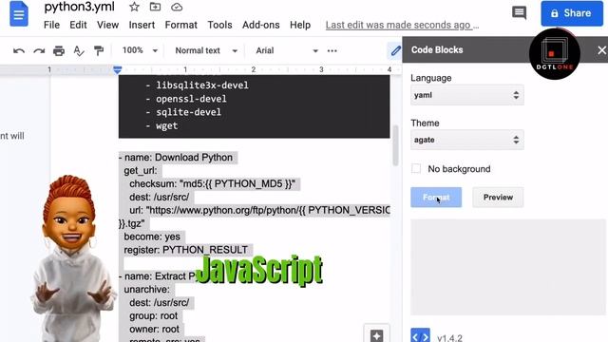
Task: Open the File menu
Action: coord(51,25)
